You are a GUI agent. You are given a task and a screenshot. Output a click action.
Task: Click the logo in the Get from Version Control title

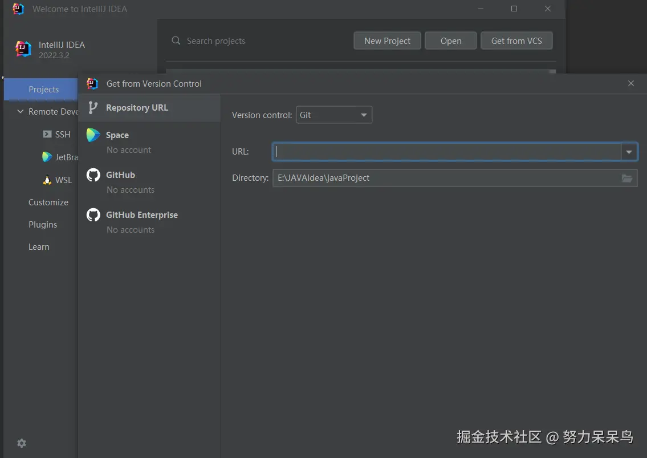92,84
